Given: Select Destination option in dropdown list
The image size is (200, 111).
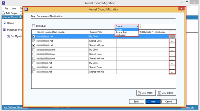Looking at the screenshot, I should point(127,35).
